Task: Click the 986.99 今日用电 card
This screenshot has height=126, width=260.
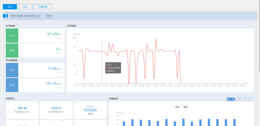Action: pos(22,110)
